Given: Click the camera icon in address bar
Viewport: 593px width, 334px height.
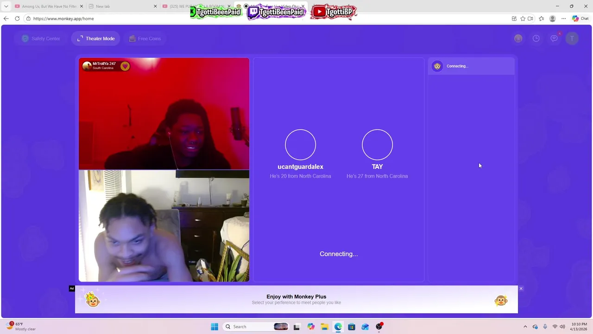Looking at the screenshot, I should (530, 19).
